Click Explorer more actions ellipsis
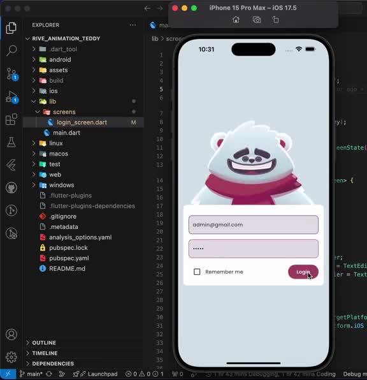The height and width of the screenshot is (380, 367). point(133,25)
